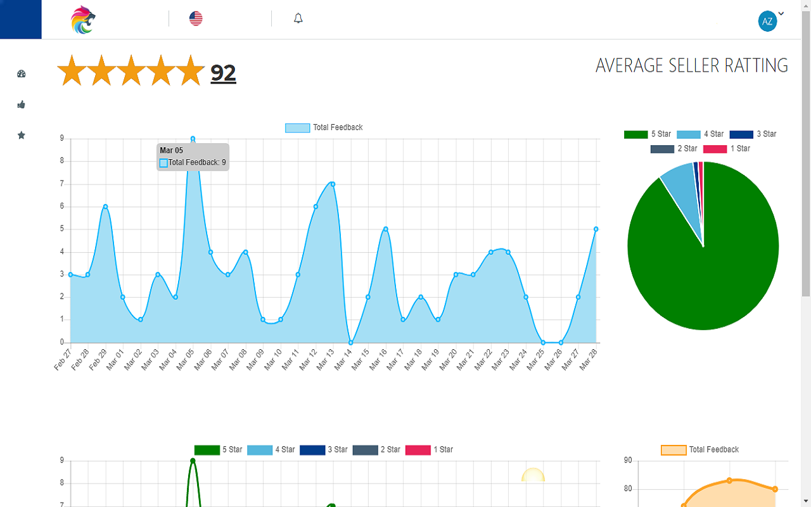Click the Mar 16 data point at 5
Image resolution: width=811 pixels, height=507 pixels.
[385, 229]
